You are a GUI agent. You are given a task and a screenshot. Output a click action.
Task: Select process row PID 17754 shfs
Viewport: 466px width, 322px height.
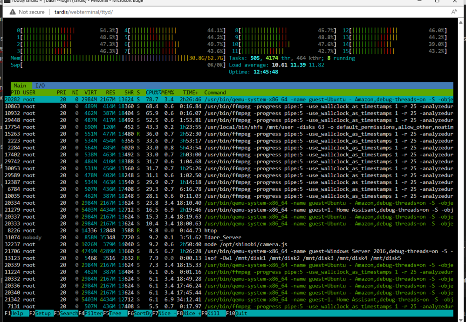229,127
